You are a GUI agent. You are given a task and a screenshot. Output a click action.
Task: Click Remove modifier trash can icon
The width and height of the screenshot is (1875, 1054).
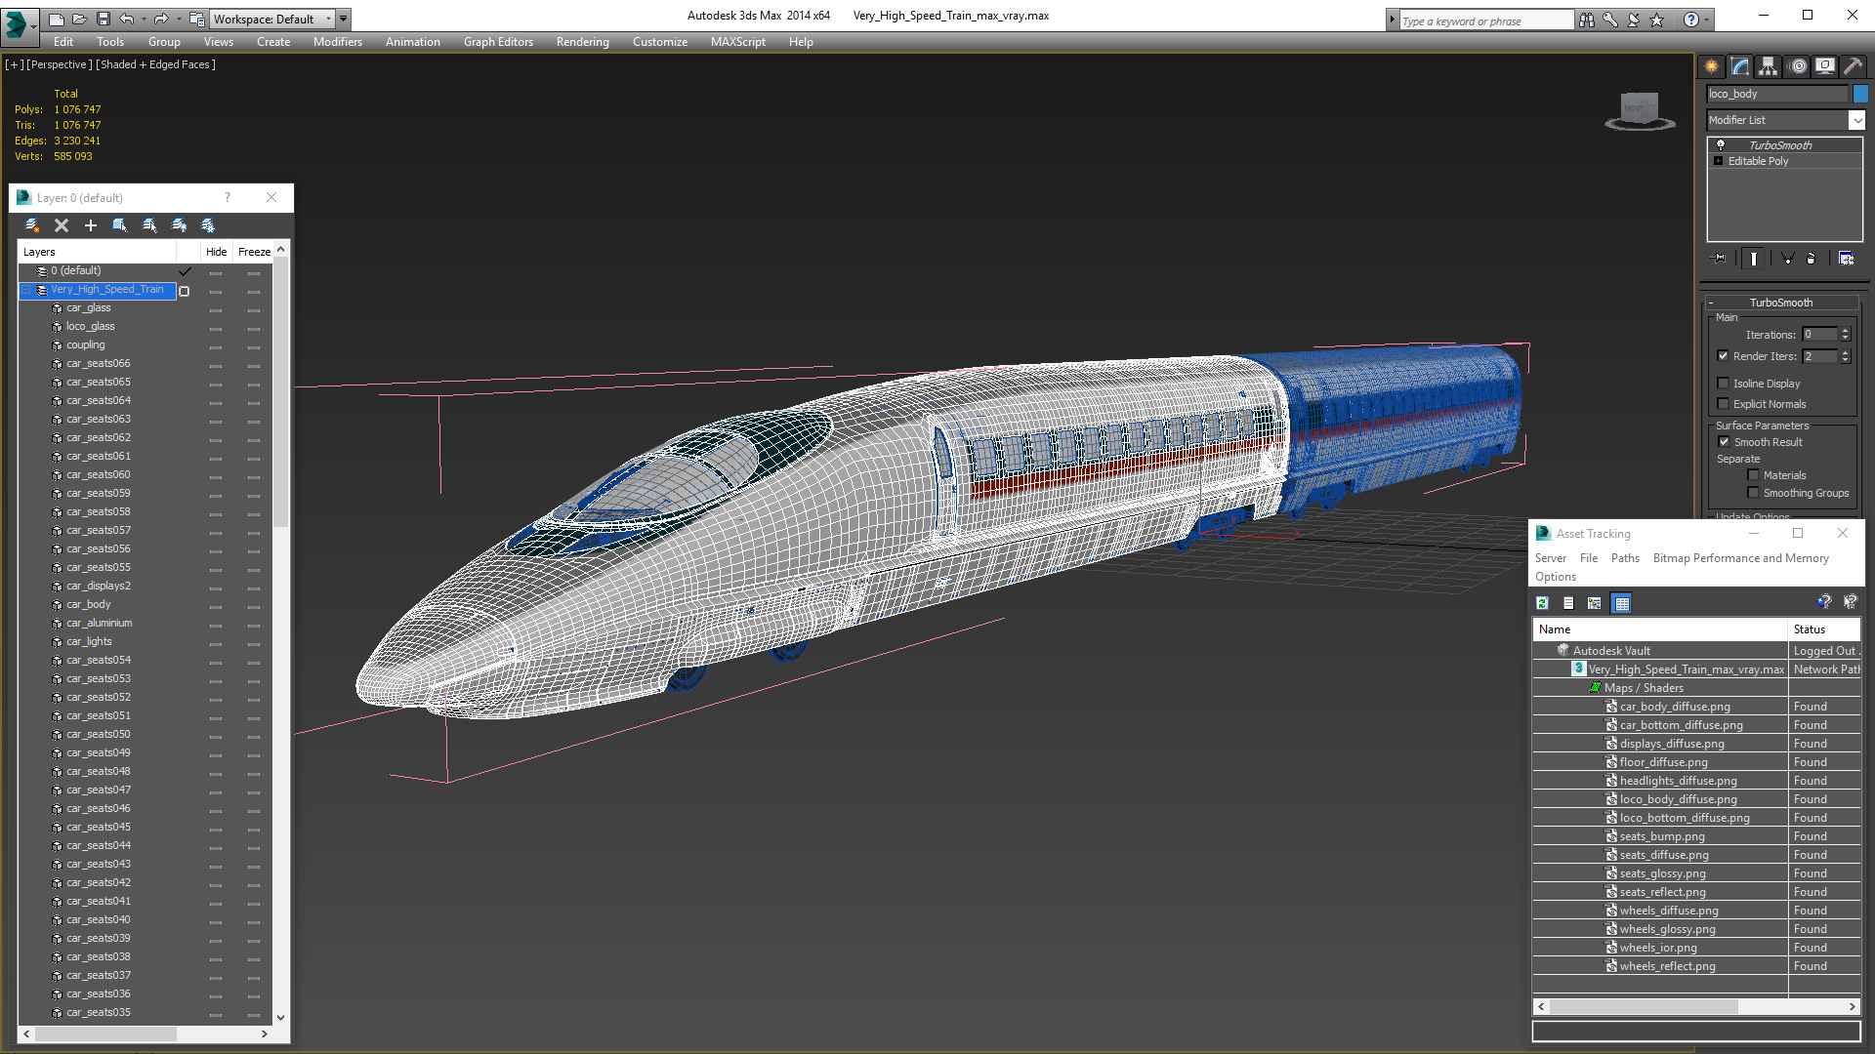[1812, 259]
